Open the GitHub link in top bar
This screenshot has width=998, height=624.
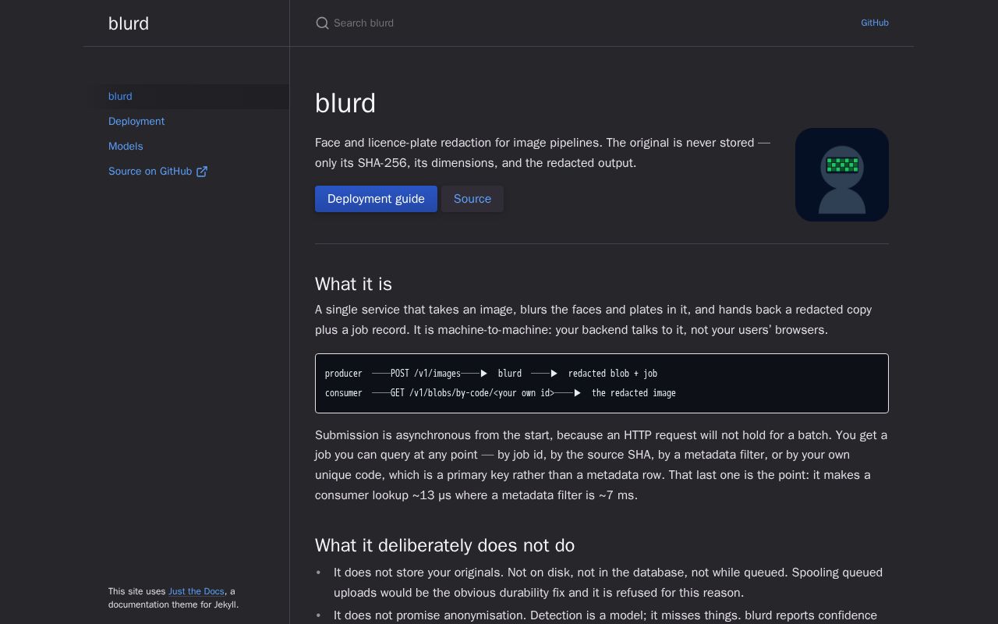pyautogui.click(x=875, y=23)
